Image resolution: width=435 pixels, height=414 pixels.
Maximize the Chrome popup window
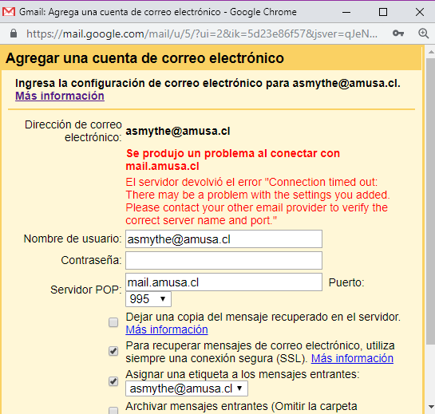(383, 12)
